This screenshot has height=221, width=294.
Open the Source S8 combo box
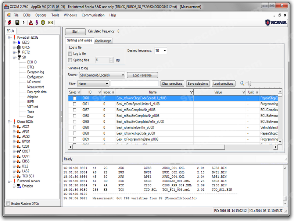pos(102,75)
